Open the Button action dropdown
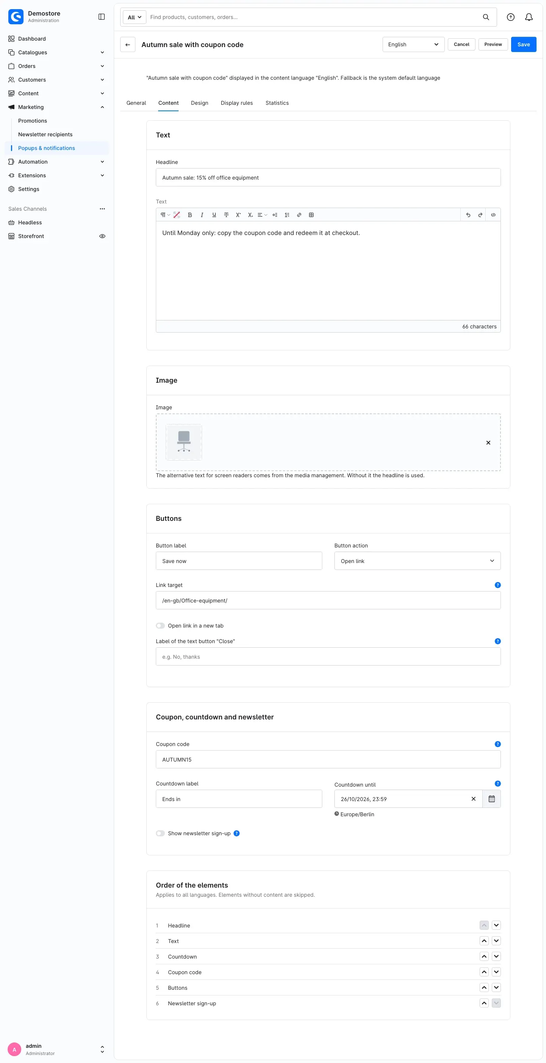This screenshot has height=1063, width=546. point(417,561)
